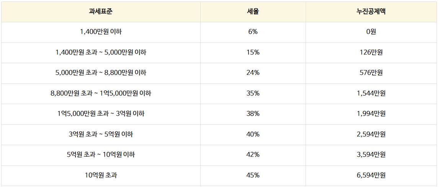The image size is (440, 188).
Task: Click the 35% tax rate cell
Action: click(253, 94)
